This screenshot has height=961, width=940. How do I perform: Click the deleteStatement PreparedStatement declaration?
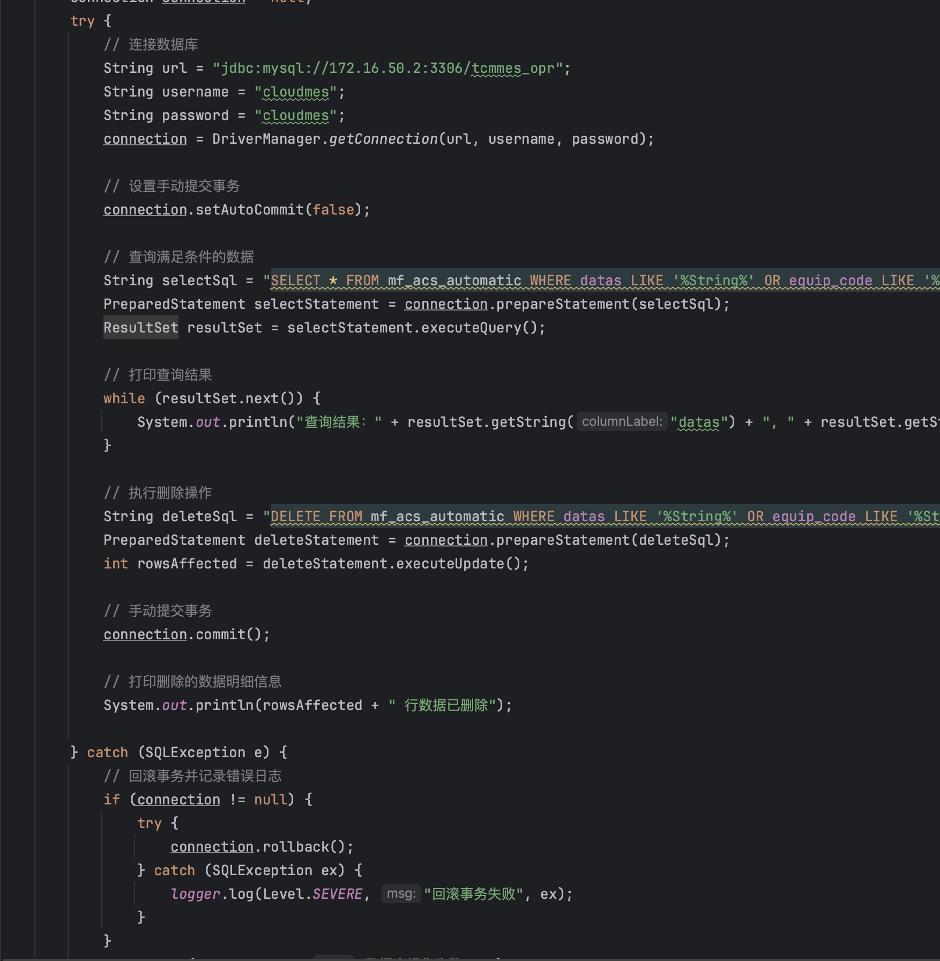pyautogui.click(x=416, y=540)
